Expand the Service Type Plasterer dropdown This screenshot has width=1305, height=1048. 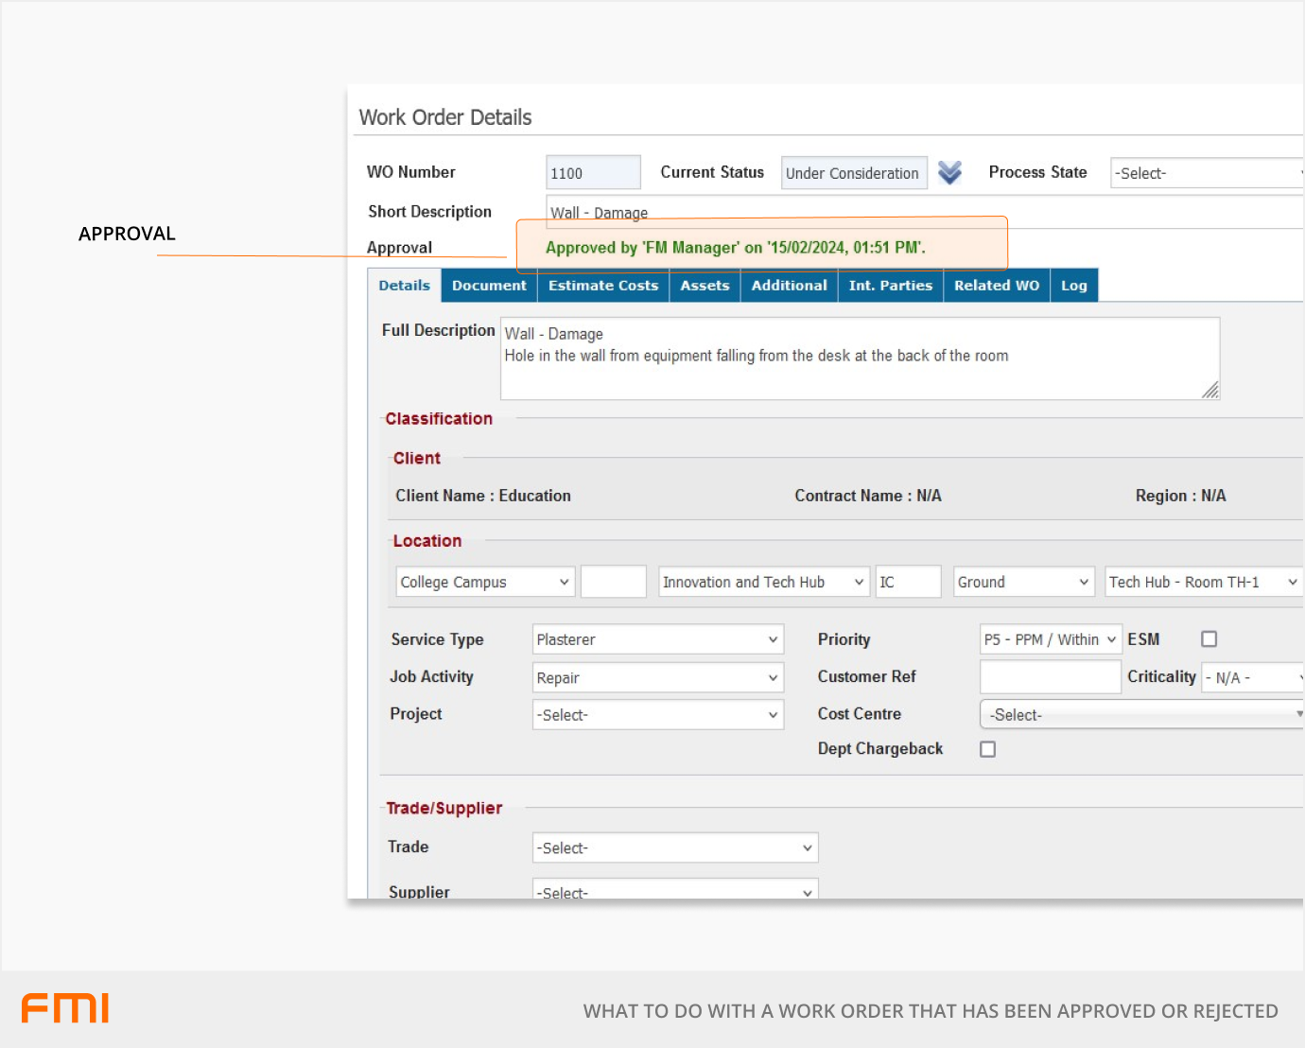pyautogui.click(x=658, y=639)
